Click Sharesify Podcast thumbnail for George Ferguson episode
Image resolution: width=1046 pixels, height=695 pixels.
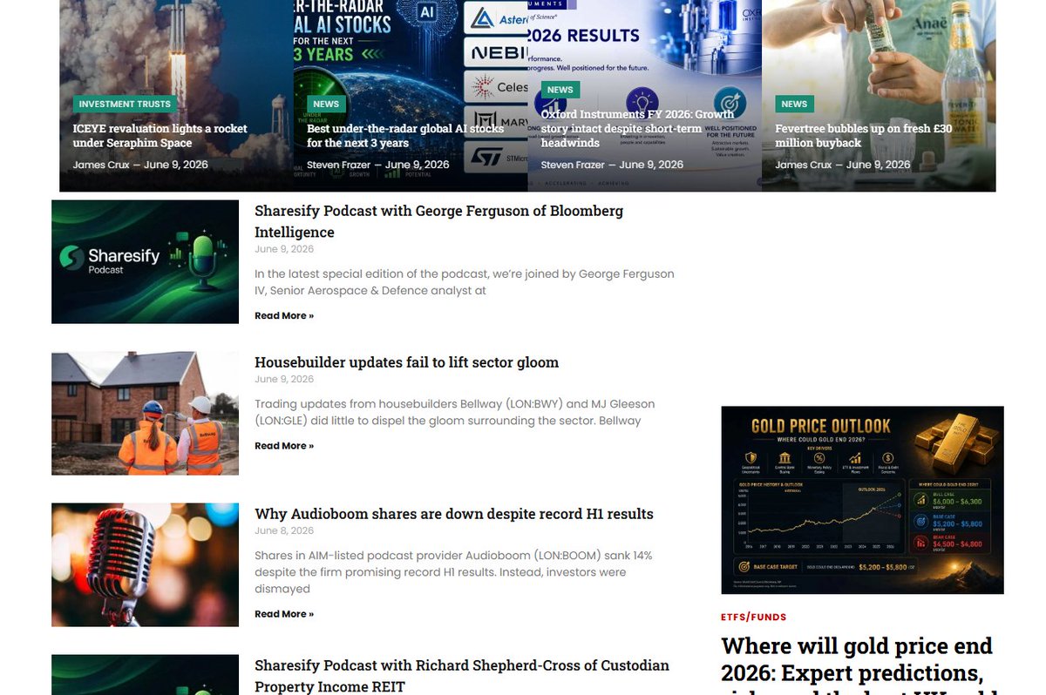click(145, 262)
